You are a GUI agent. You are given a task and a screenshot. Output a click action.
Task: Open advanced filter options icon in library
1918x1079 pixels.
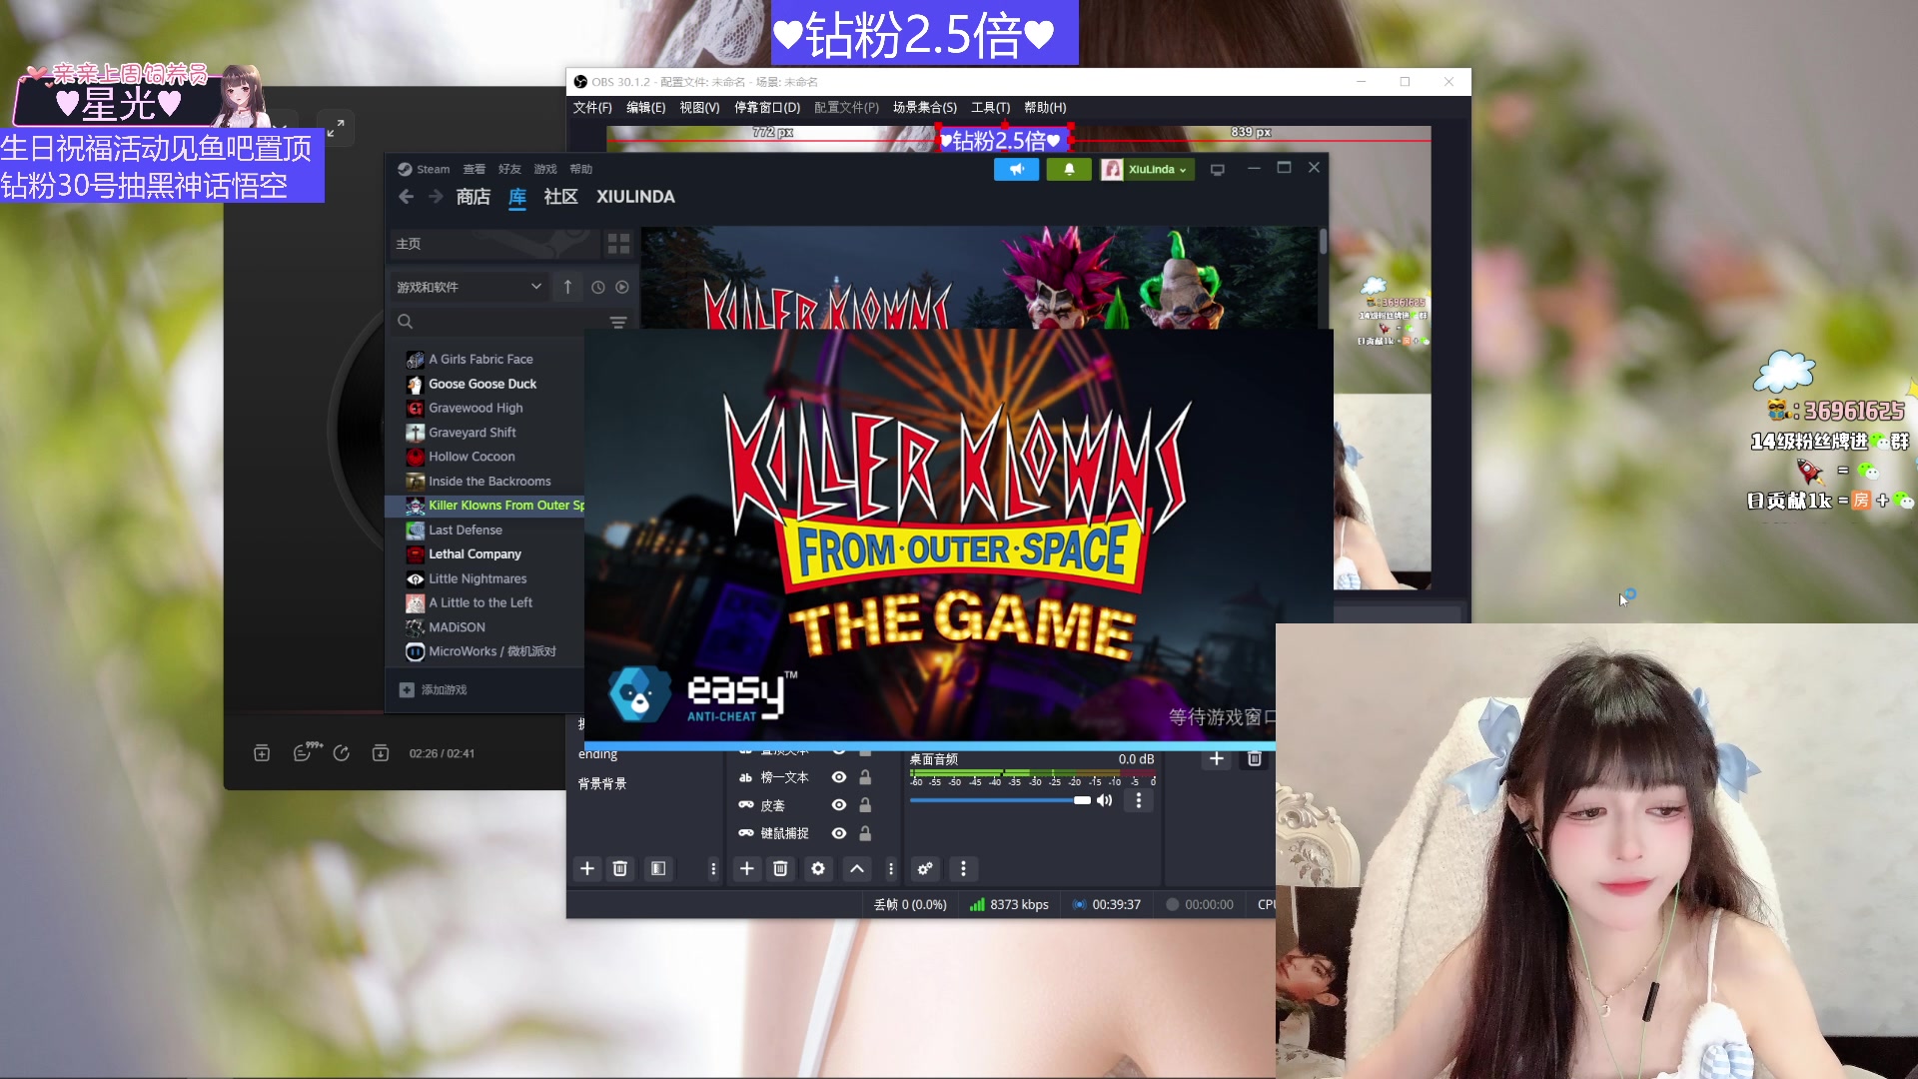coord(618,322)
